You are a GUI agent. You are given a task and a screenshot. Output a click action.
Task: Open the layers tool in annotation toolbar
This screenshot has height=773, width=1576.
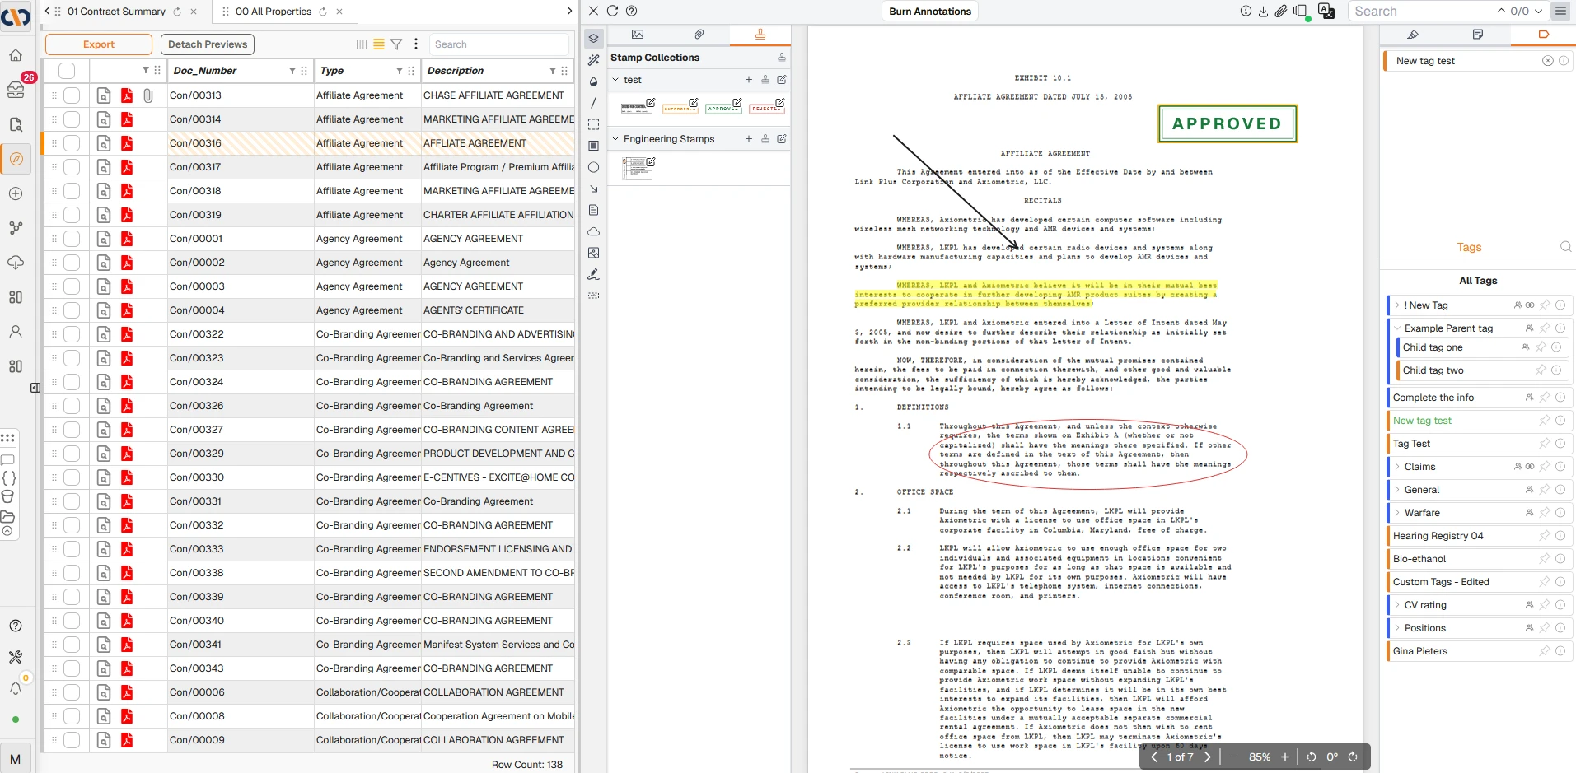pyautogui.click(x=593, y=39)
